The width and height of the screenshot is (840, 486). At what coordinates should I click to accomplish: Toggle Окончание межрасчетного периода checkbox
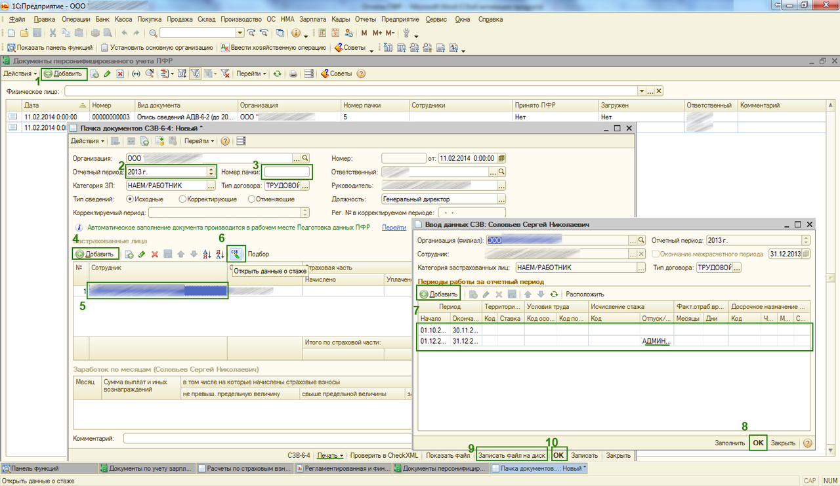[656, 254]
